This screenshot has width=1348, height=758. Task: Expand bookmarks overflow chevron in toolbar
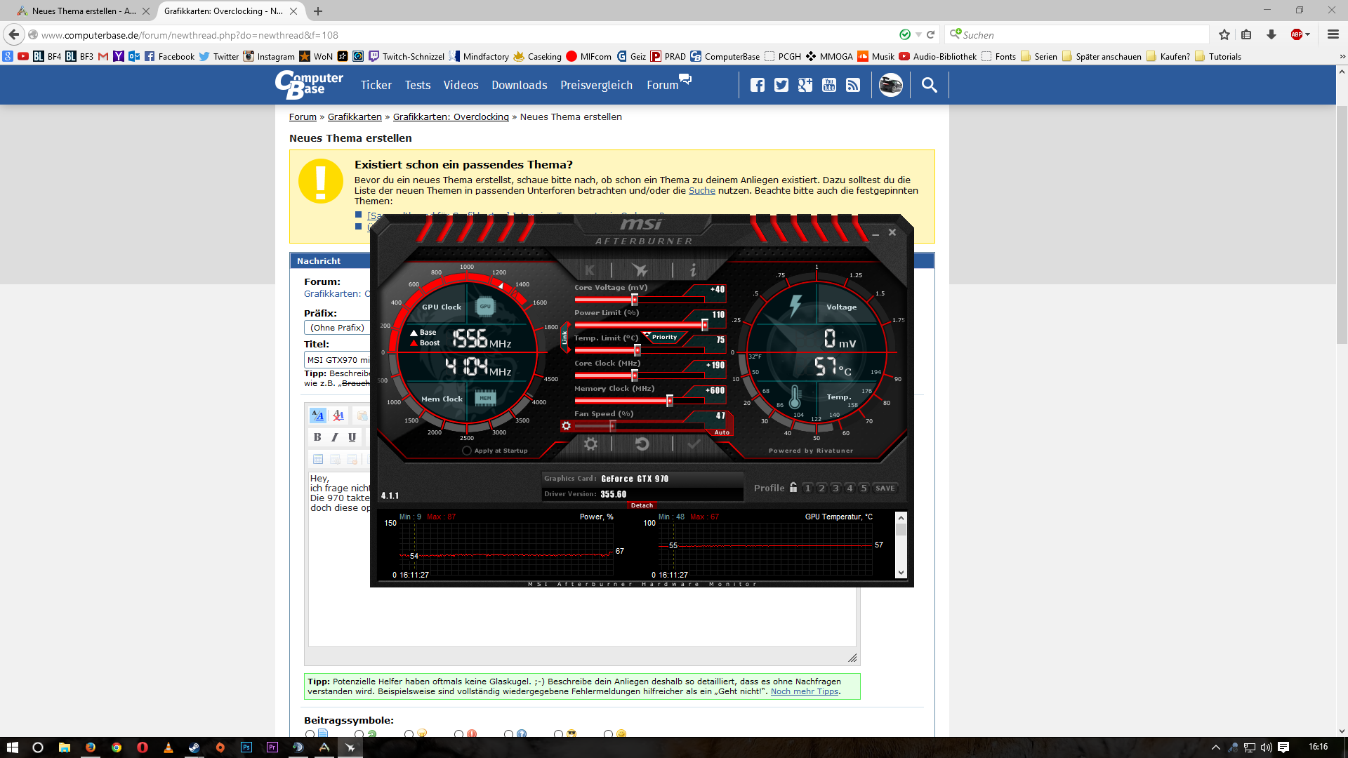click(1342, 57)
